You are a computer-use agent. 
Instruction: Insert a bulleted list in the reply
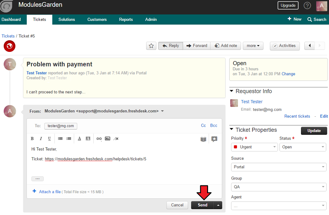[60, 139]
